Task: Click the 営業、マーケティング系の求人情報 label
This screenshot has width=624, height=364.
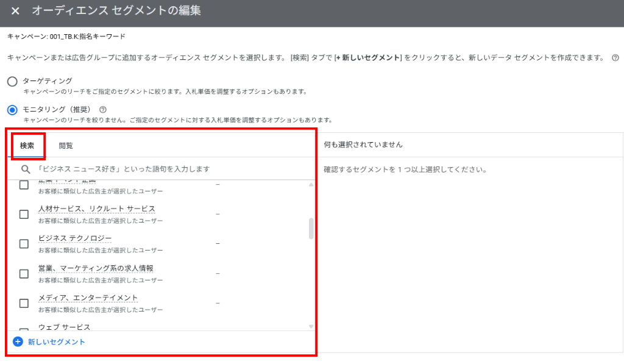Action: [x=96, y=268]
